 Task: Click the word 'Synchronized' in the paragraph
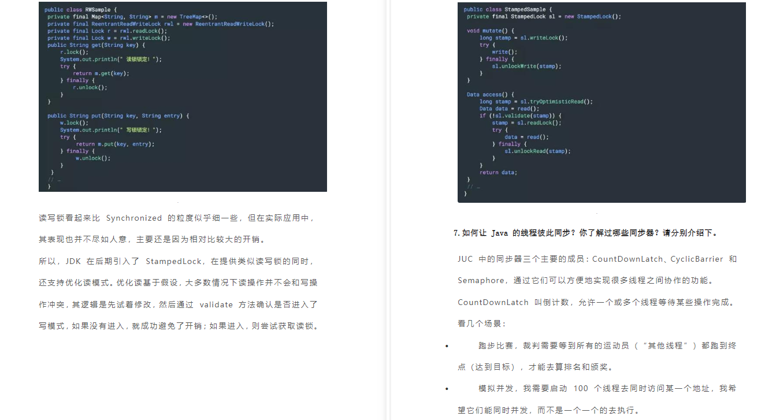(x=134, y=218)
